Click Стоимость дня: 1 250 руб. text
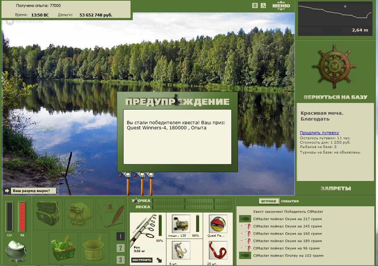The width and height of the screenshot is (378, 266). pos(325,142)
